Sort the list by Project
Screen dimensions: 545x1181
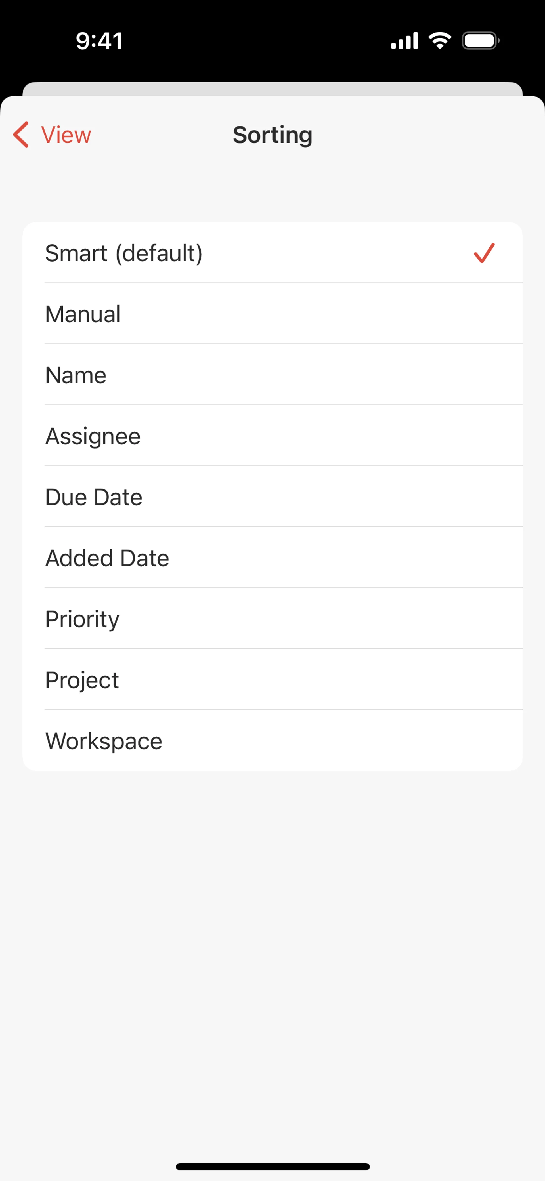pos(82,680)
